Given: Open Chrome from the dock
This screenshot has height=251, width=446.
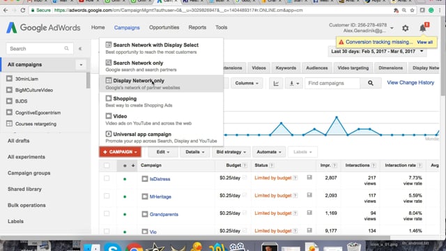Looking at the screenshot, I should pos(134,247).
